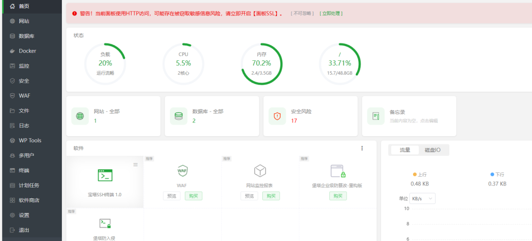Image resolution: width=532 pixels, height=241 pixels.
Task: Click the Docker whale icon in the sidebar
Action: 12,51
